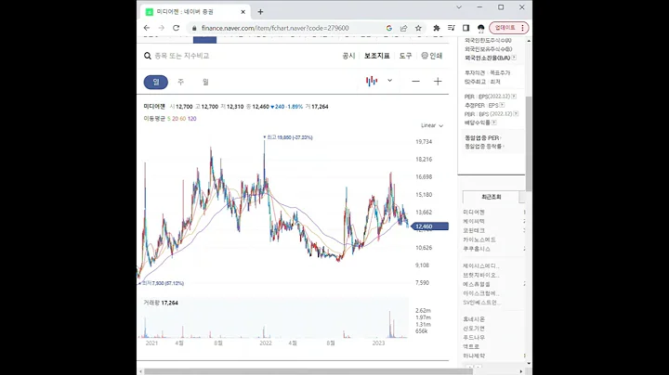Bookmark this page with star icon

(x=418, y=28)
